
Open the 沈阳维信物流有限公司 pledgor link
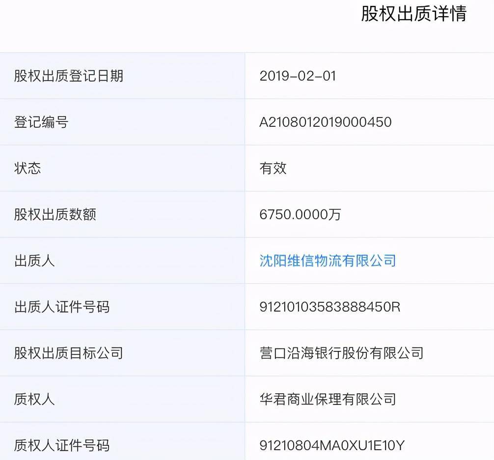click(326, 261)
